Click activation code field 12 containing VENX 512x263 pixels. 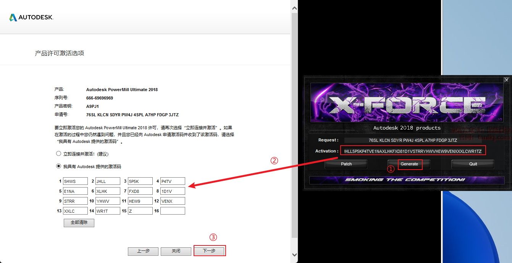[x=173, y=201]
